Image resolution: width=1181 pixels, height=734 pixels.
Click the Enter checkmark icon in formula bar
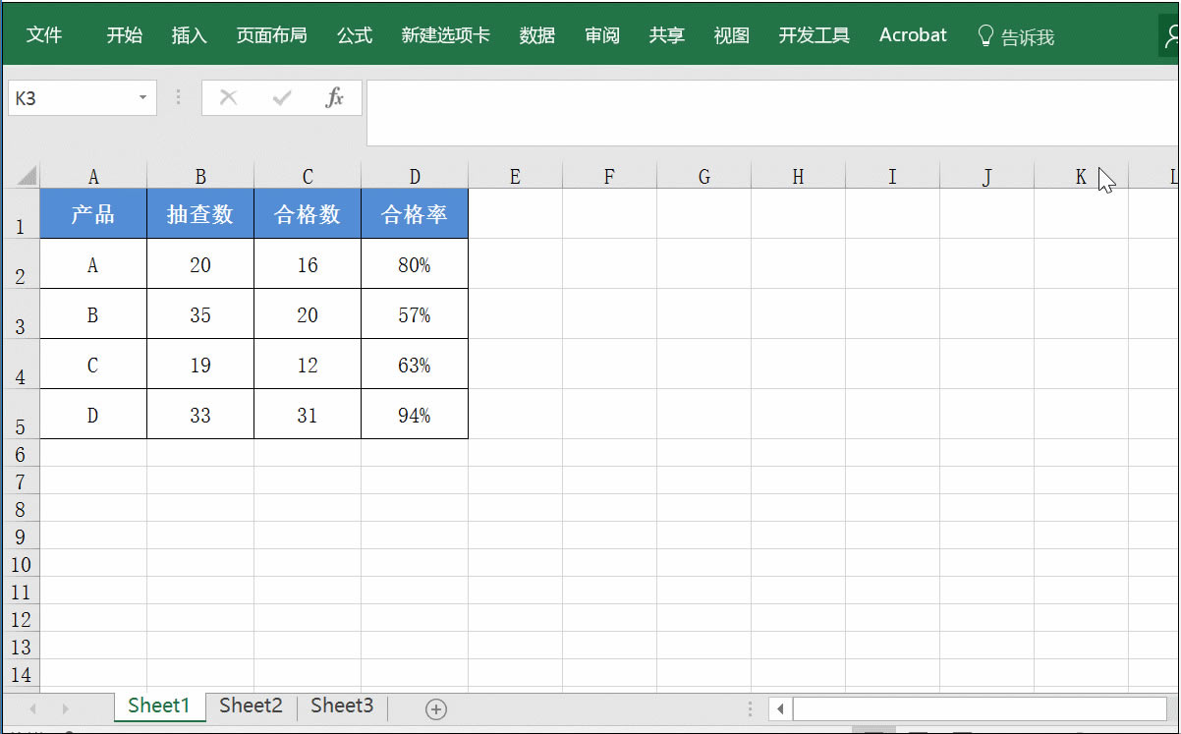[282, 97]
